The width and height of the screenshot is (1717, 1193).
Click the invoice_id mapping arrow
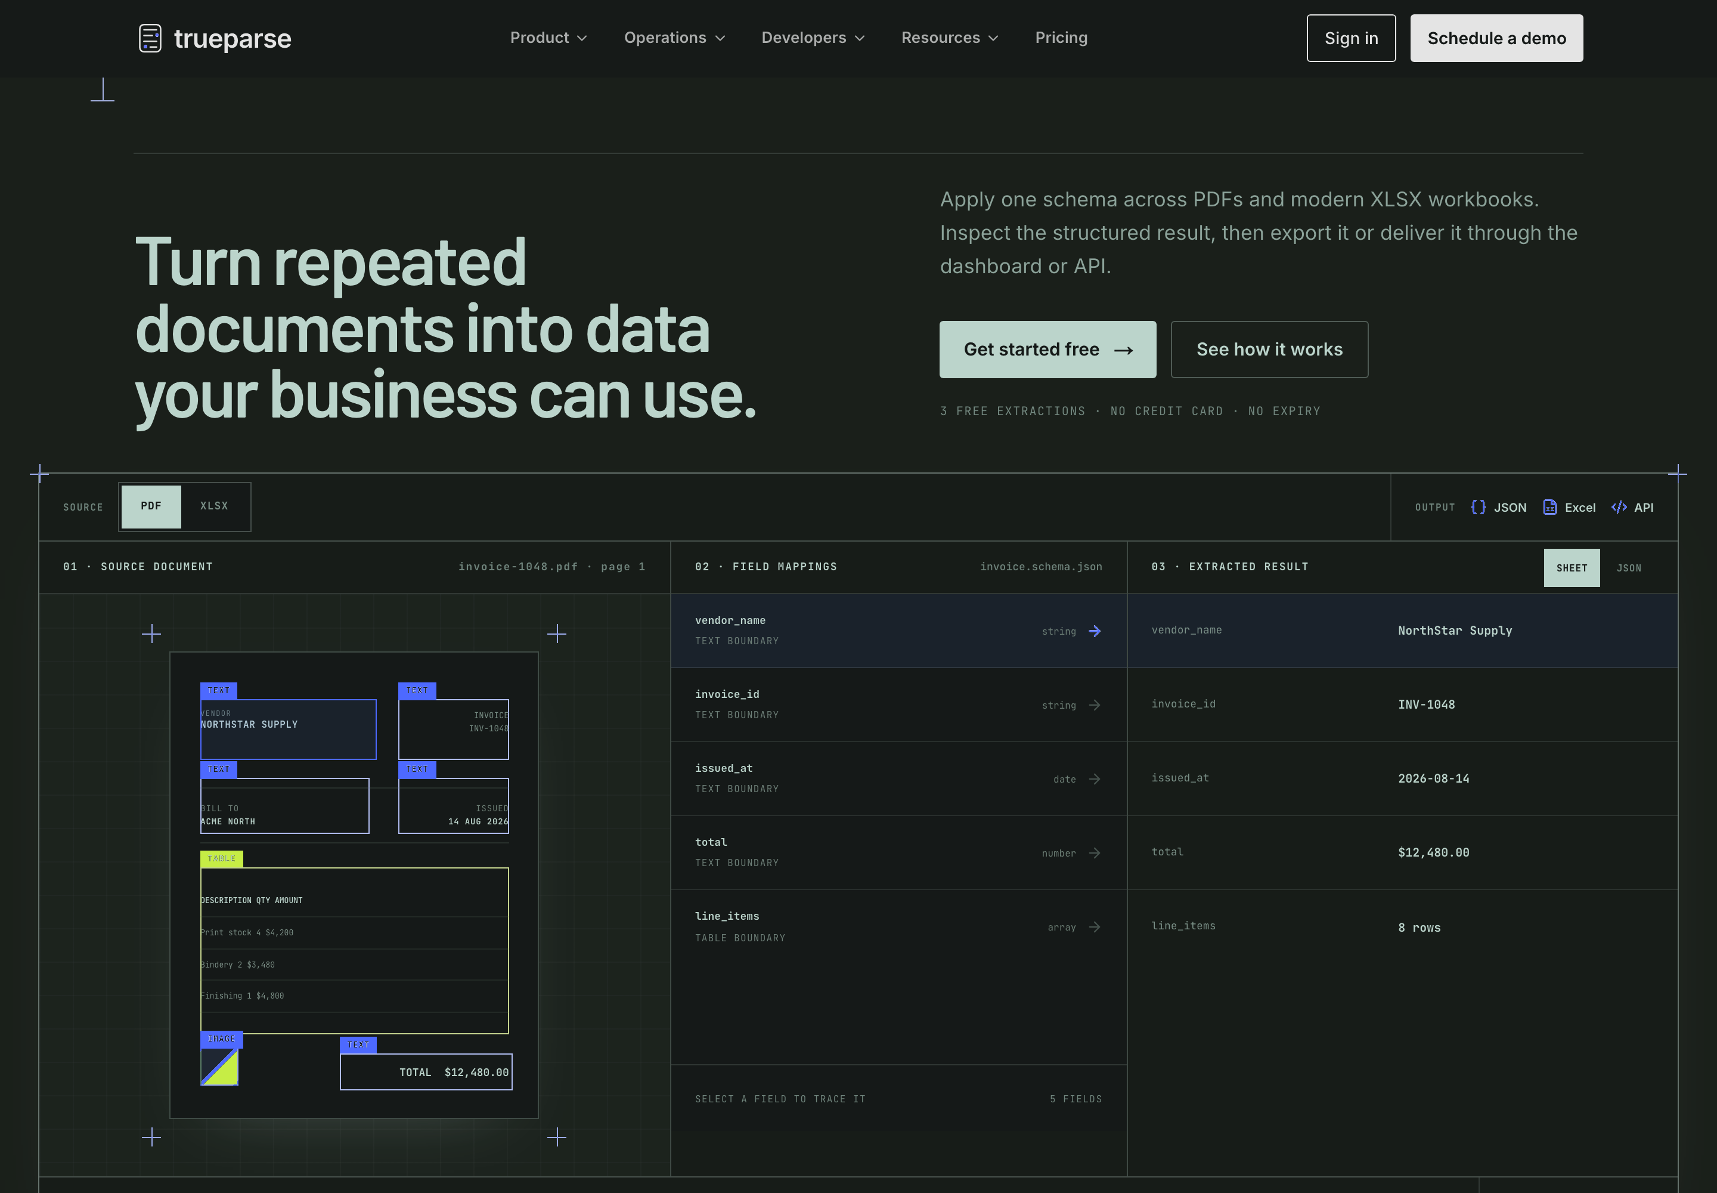click(x=1095, y=705)
